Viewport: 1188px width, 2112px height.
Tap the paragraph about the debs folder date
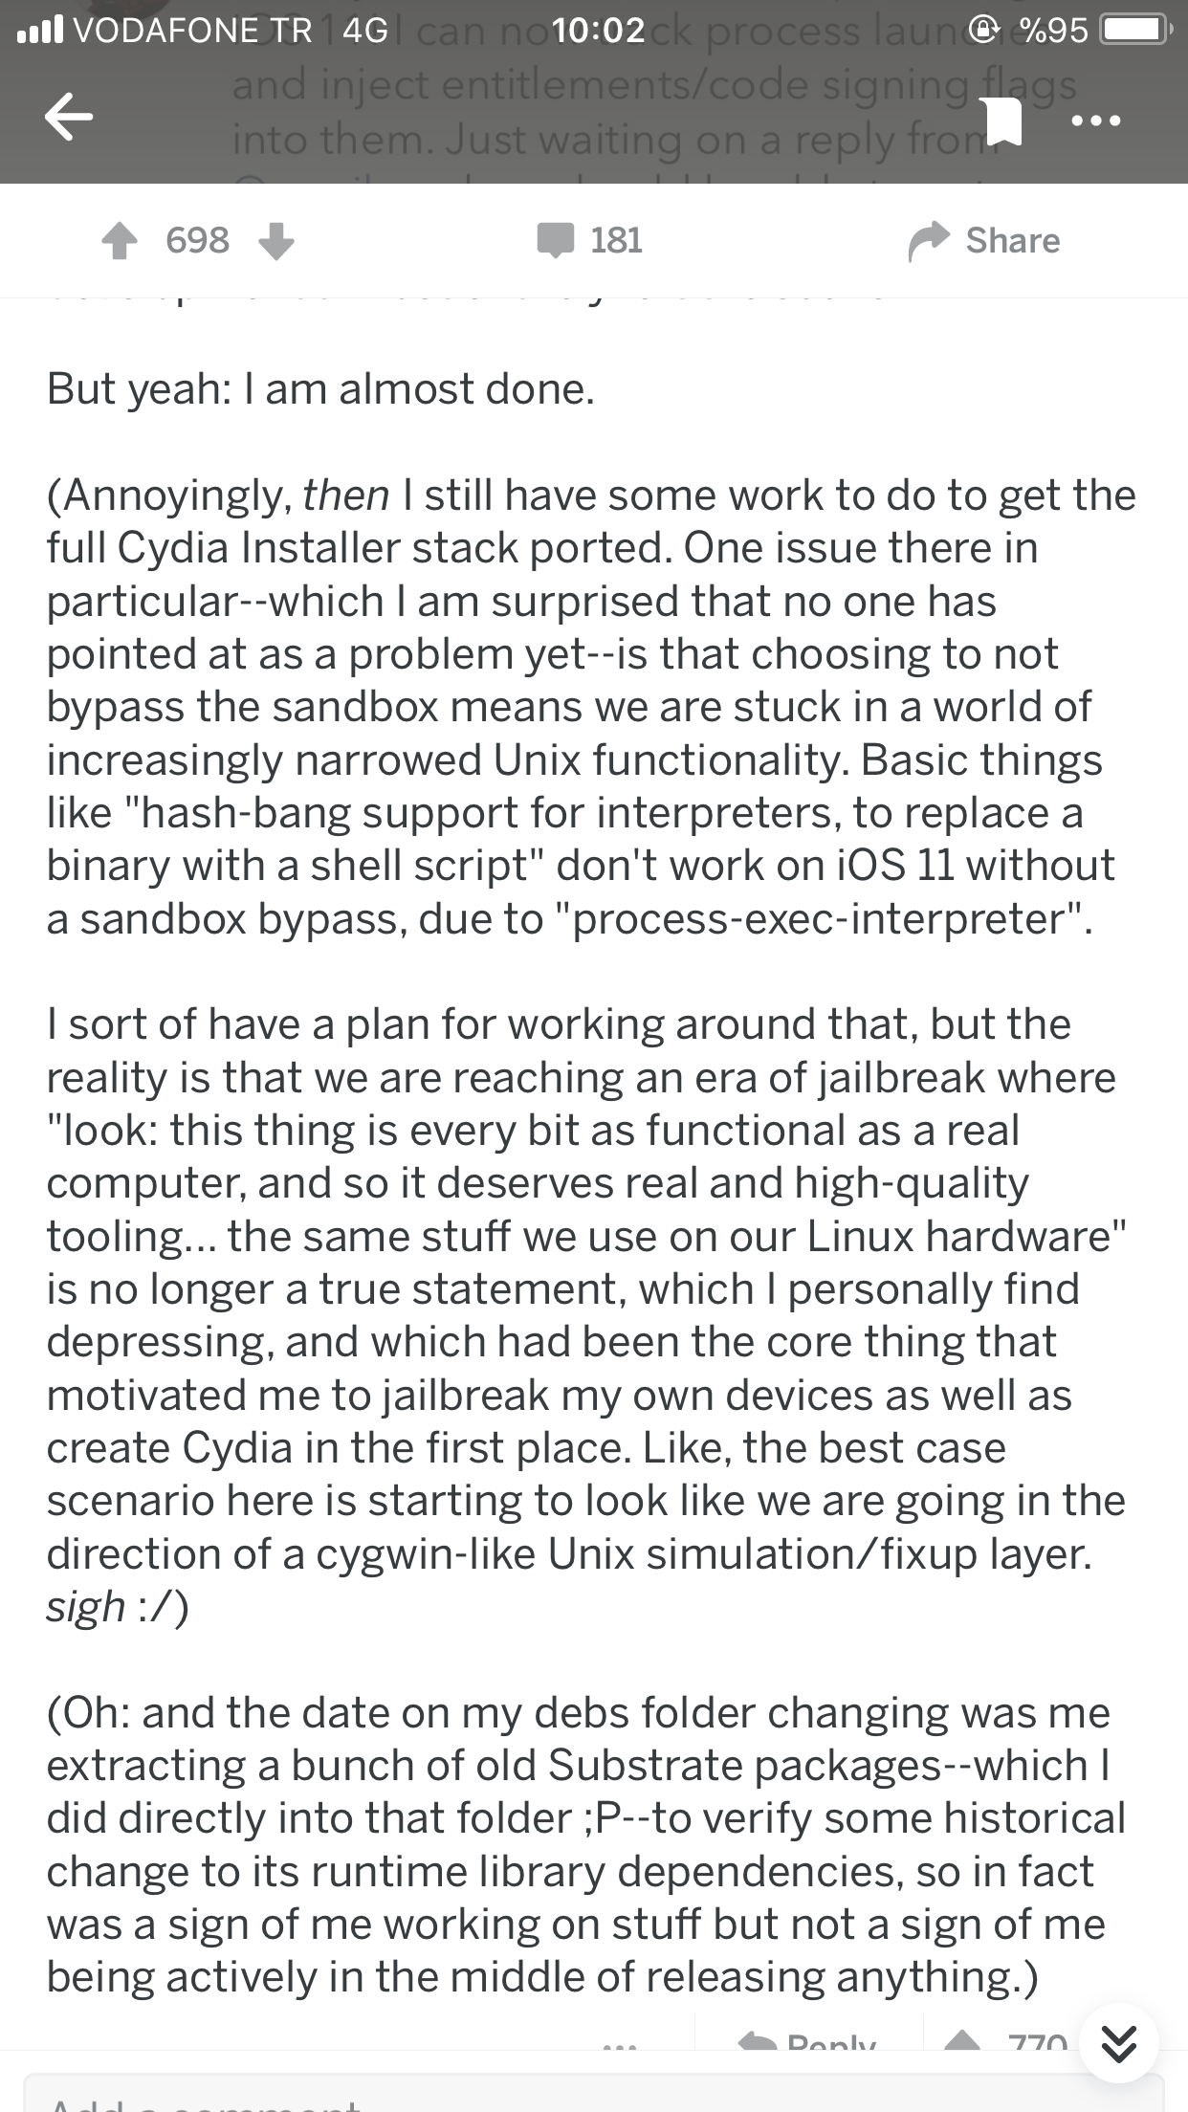pyautogui.click(x=585, y=1844)
